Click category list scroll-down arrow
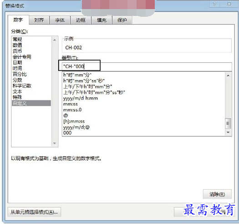Image resolution: width=239 pixels, height=224 pixels. point(55,143)
